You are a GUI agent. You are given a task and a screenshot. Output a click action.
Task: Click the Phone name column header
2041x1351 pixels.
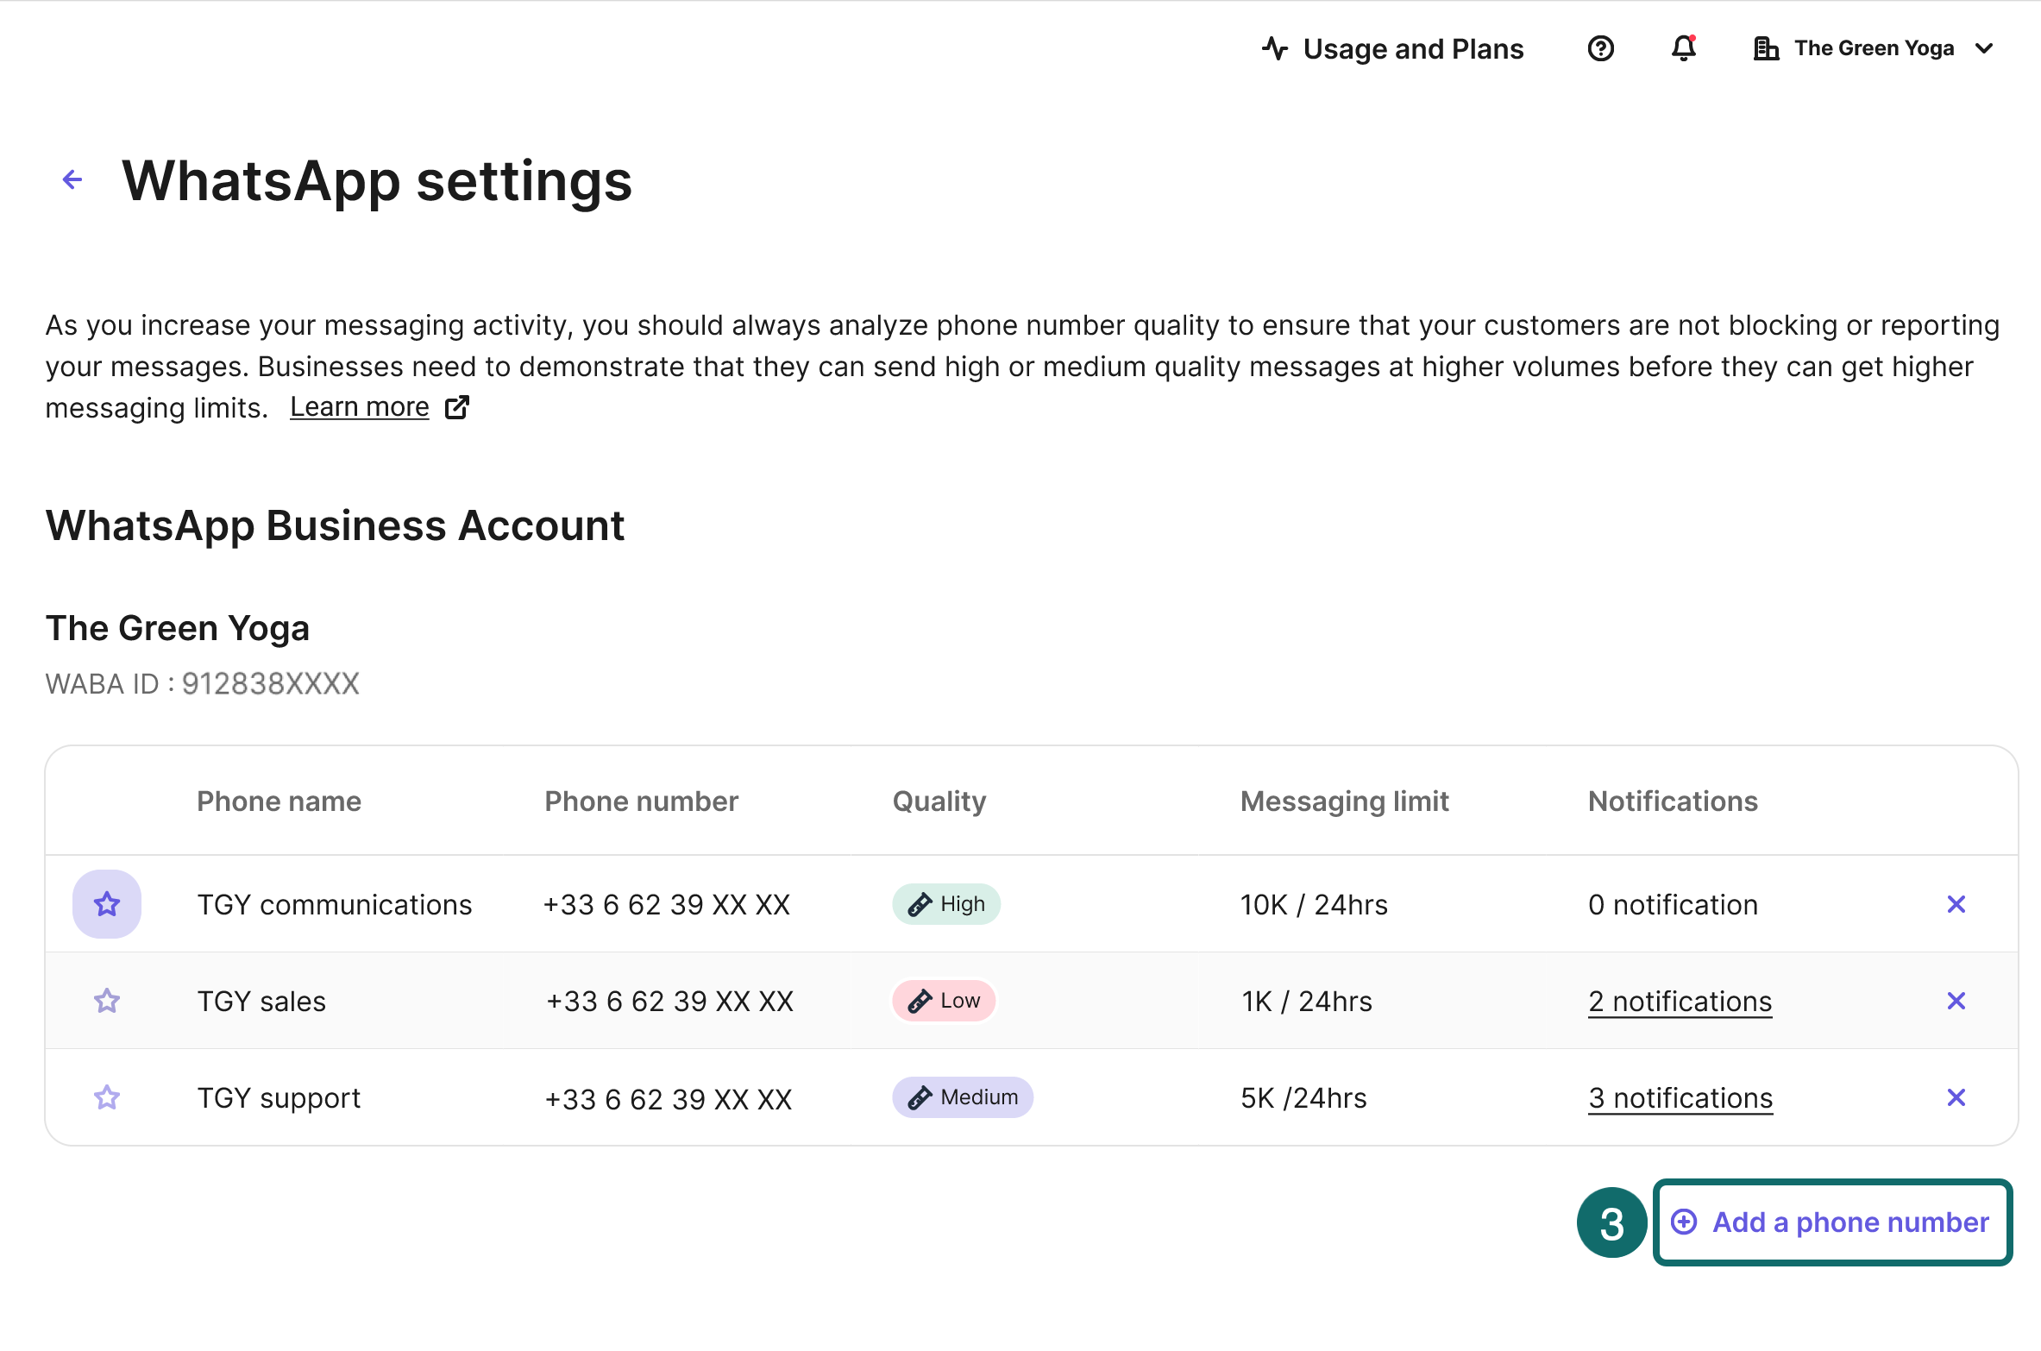[x=279, y=801]
